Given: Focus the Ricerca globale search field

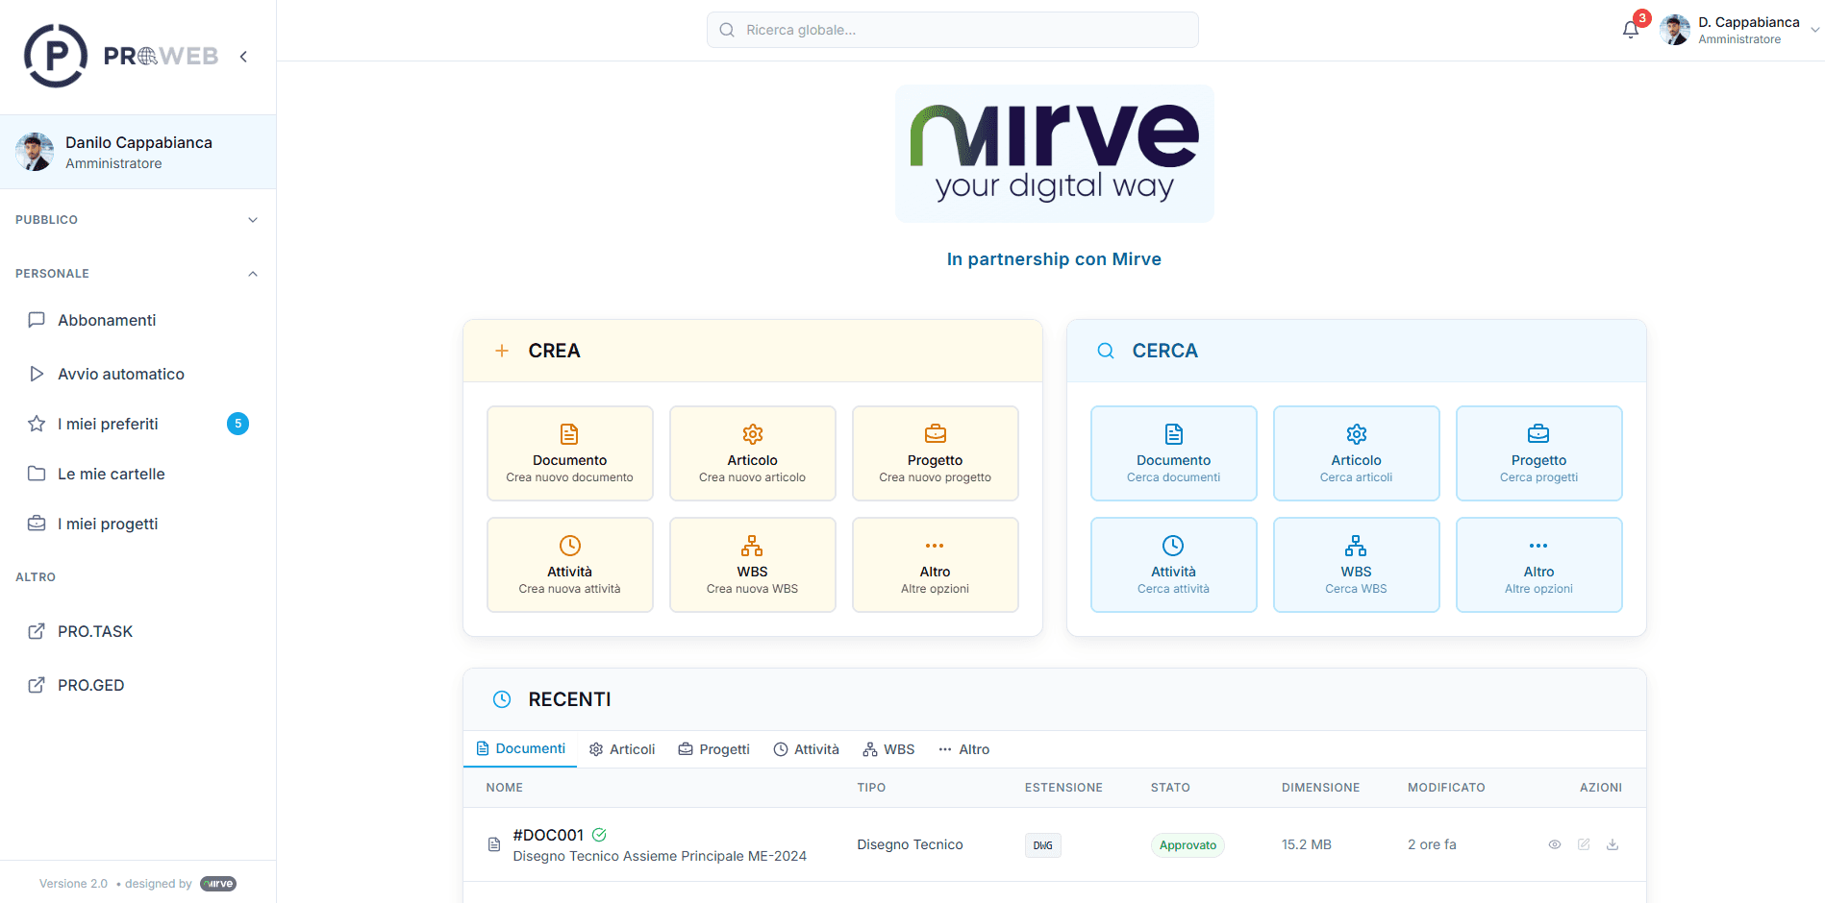Looking at the screenshot, I should [x=952, y=30].
